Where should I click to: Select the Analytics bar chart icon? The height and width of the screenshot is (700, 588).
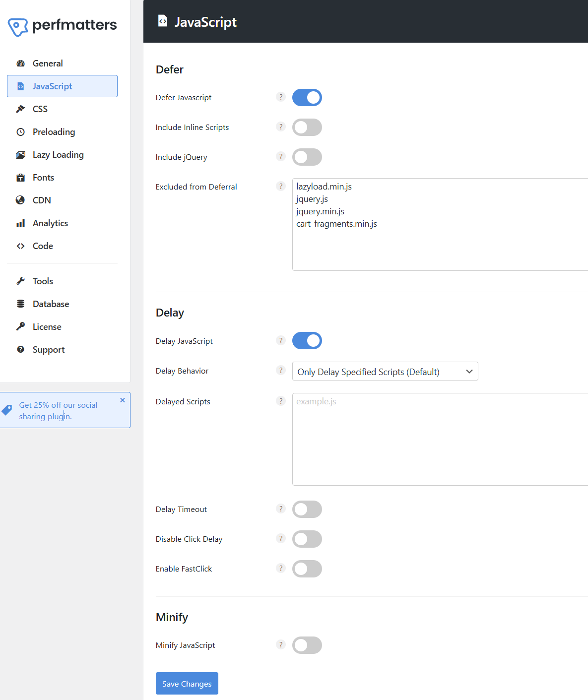coord(20,223)
